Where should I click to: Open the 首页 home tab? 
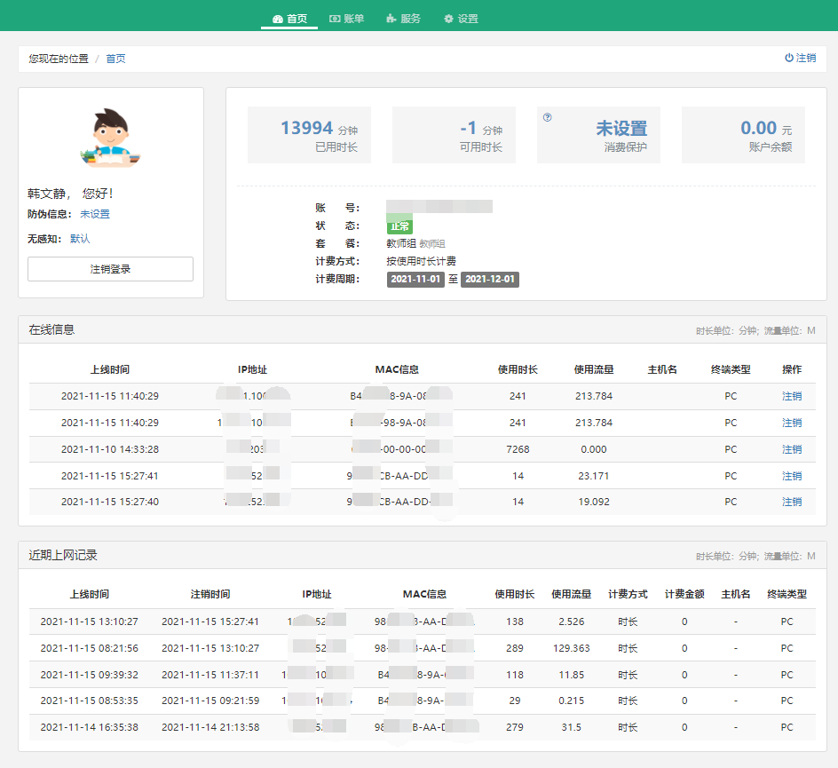click(289, 19)
